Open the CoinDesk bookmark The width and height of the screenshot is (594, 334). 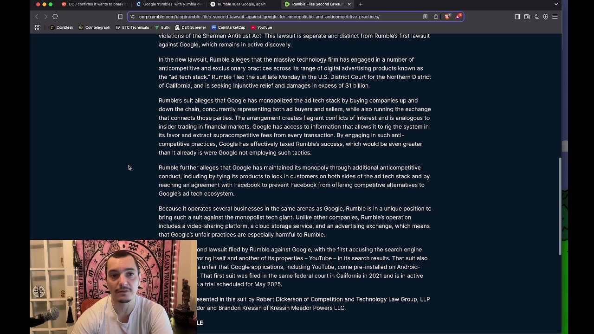coord(62,27)
